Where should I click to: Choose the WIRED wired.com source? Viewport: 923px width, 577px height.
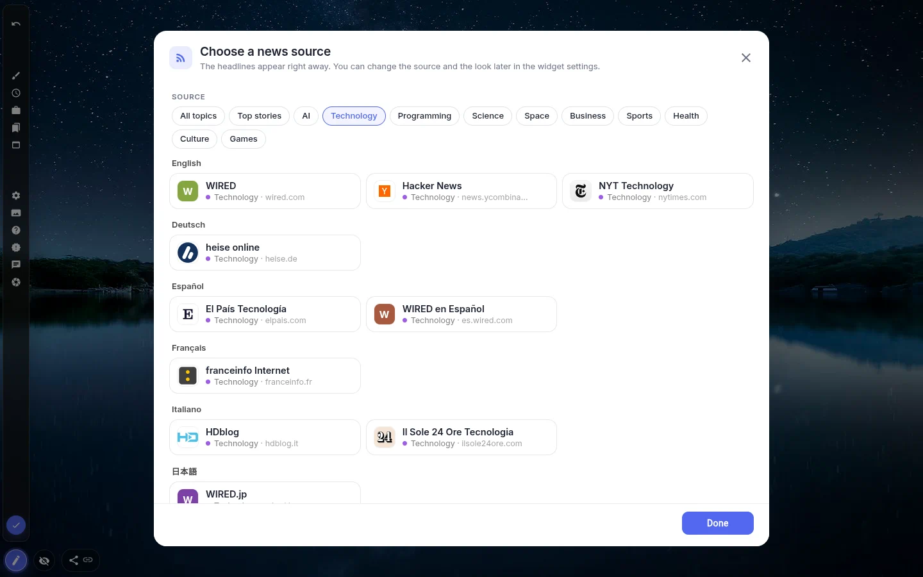click(265, 191)
